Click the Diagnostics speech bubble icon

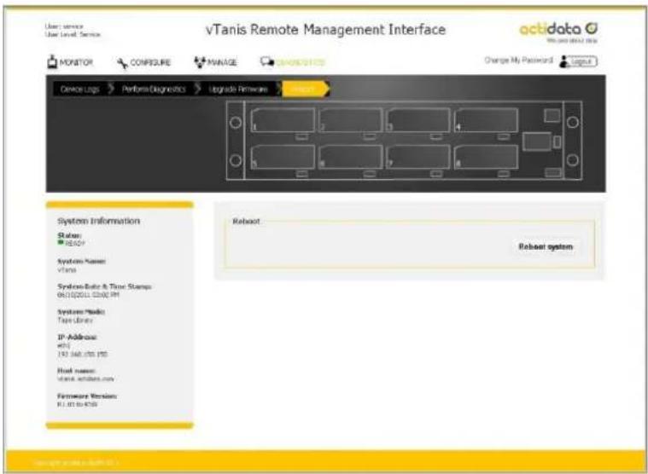pos(267,62)
